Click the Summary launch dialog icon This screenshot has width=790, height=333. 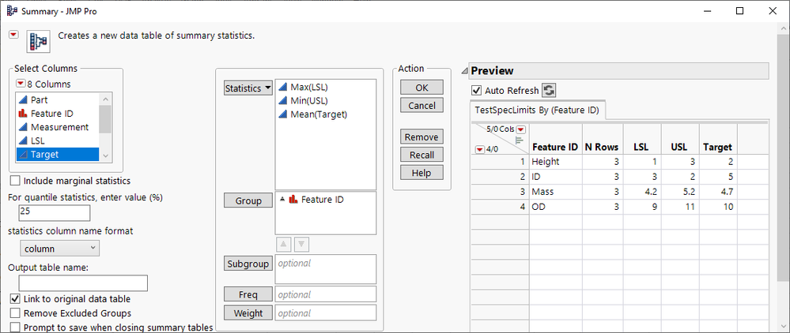point(38,41)
